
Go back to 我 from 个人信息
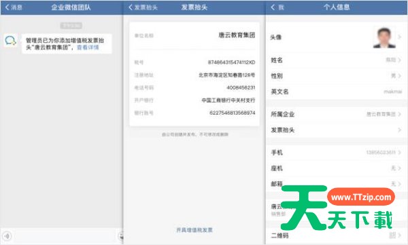click(x=277, y=7)
